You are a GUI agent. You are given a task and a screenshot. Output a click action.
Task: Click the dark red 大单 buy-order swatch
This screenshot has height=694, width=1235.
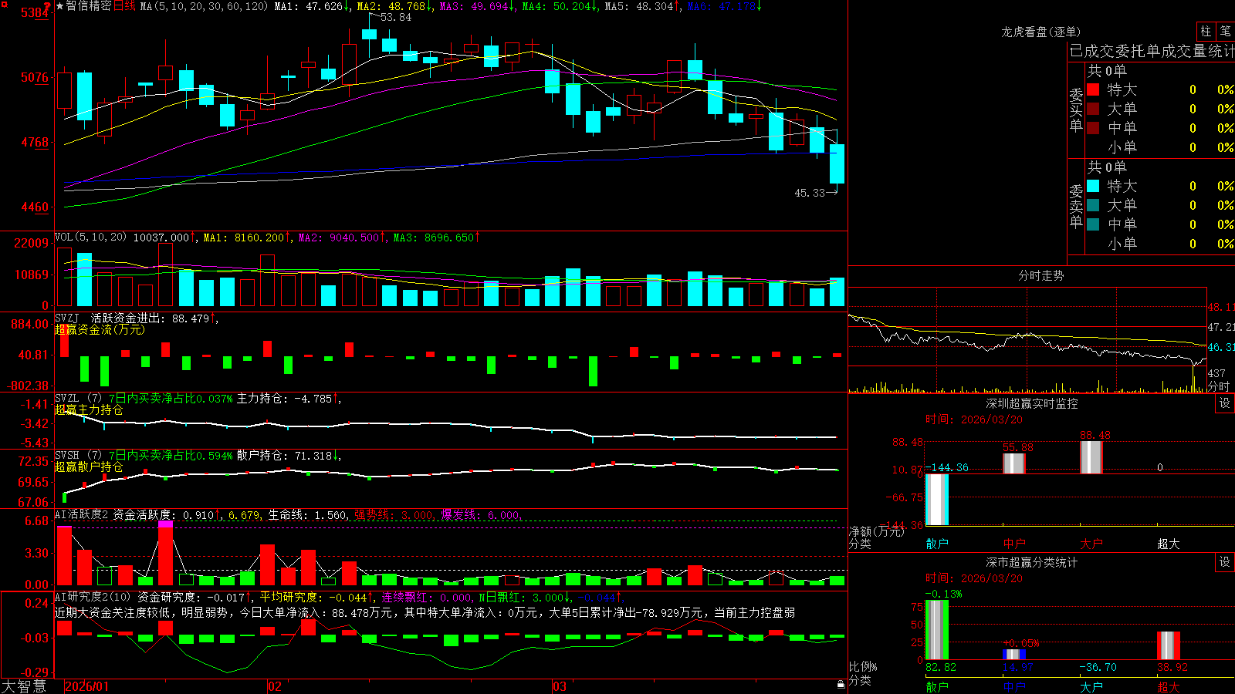1093,109
